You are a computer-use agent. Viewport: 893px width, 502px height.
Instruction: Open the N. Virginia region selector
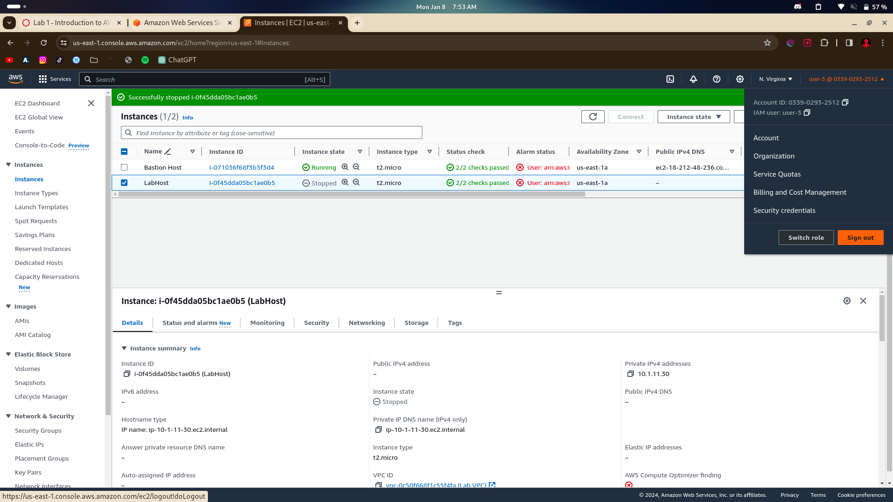[x=775, y=79]
